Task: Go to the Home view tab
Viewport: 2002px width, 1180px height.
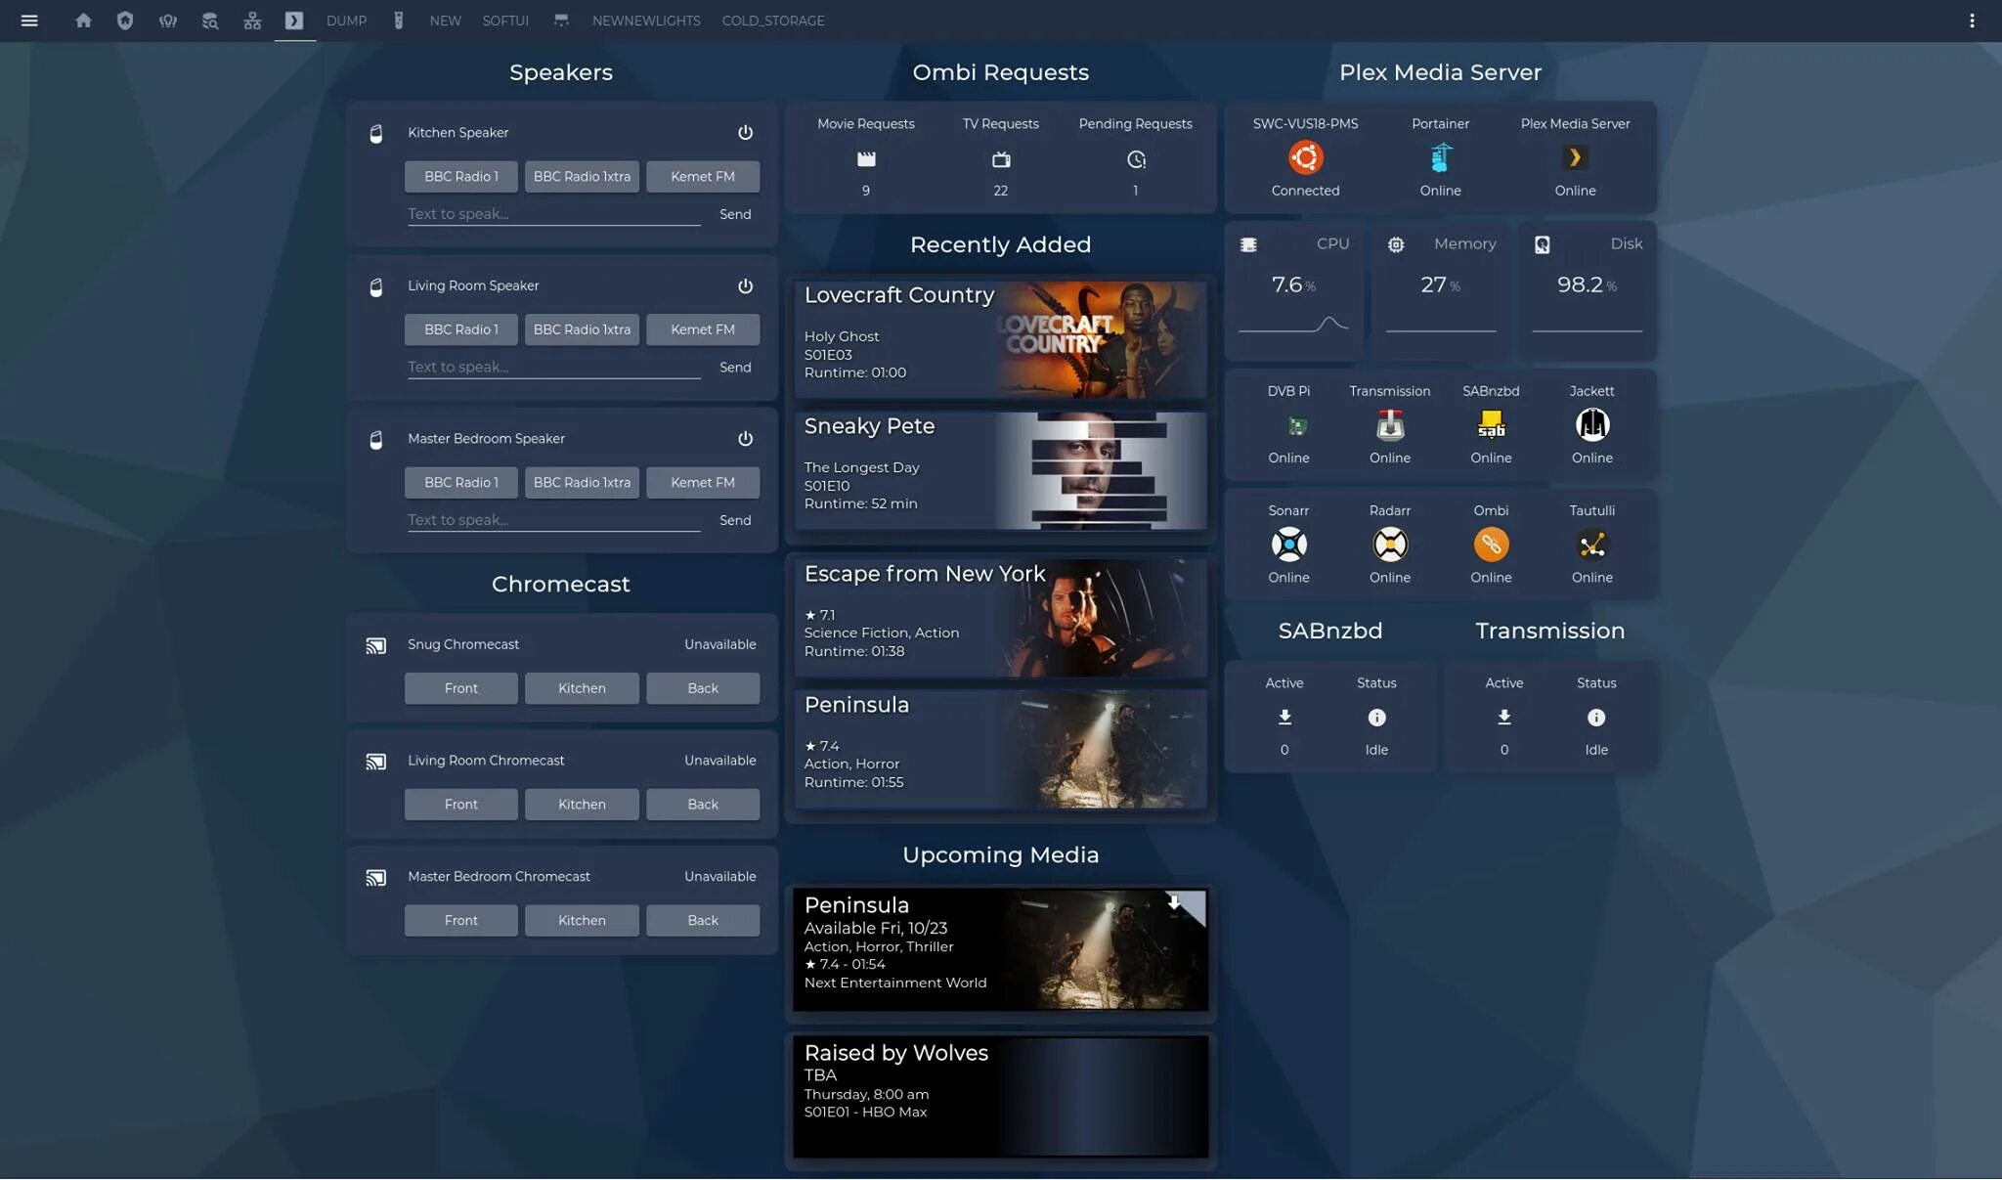Action: coord(83,21)
